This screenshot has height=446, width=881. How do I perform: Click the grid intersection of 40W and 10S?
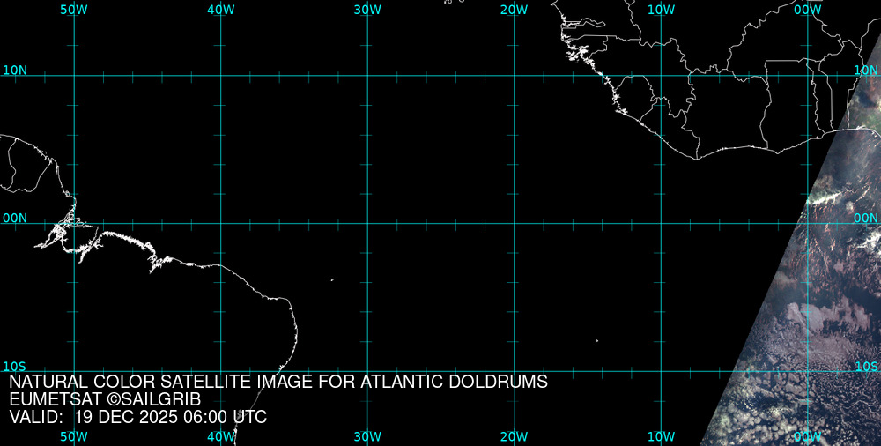pyautogui.click(x=221, y=371)
